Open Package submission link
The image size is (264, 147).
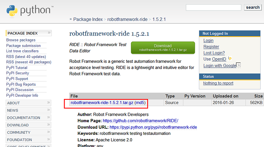[23, 46]
